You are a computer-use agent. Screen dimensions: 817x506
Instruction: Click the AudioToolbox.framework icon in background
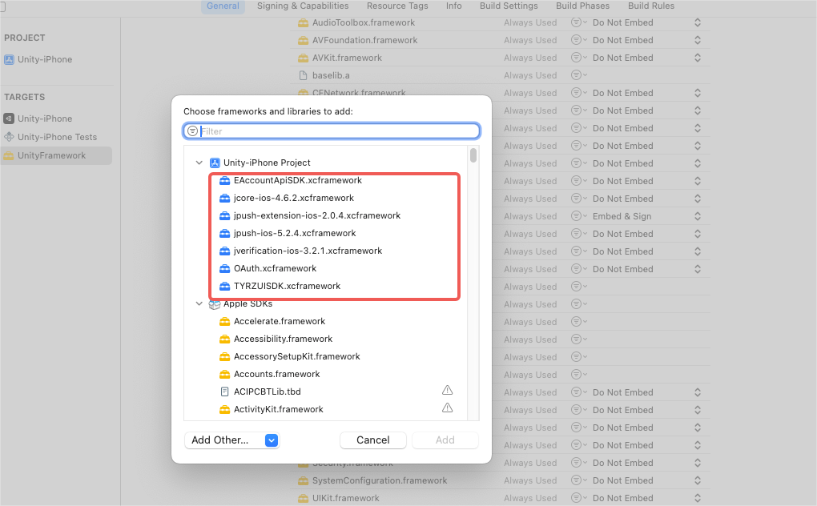tap(304, 23)
